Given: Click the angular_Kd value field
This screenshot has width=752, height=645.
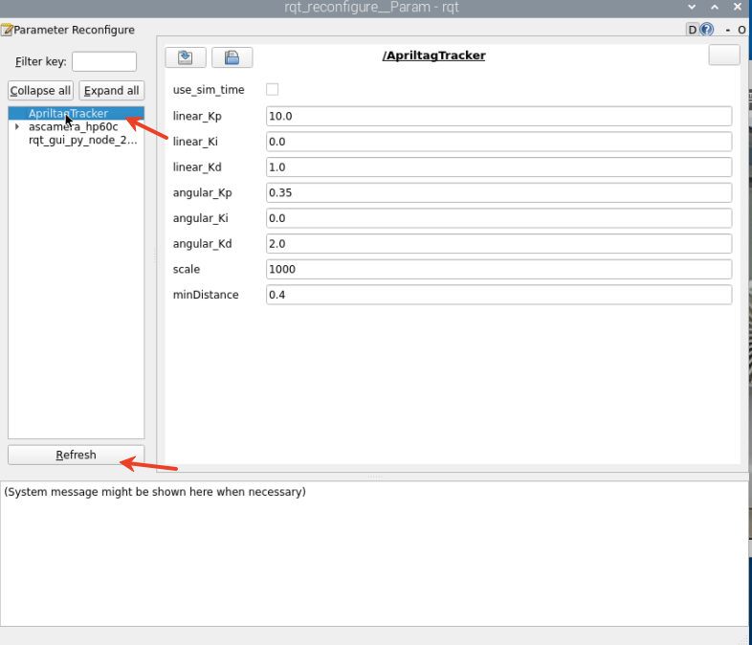Looking at the screenshot, I should click(x=498, y=244).
